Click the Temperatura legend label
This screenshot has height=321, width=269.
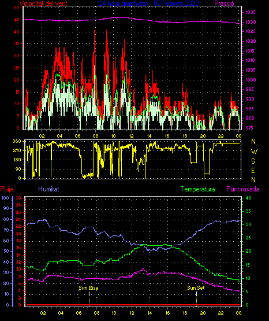[198, 189]
